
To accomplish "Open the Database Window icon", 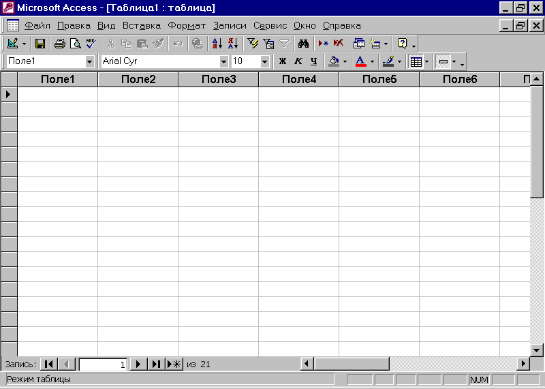I will pos(359,44).
